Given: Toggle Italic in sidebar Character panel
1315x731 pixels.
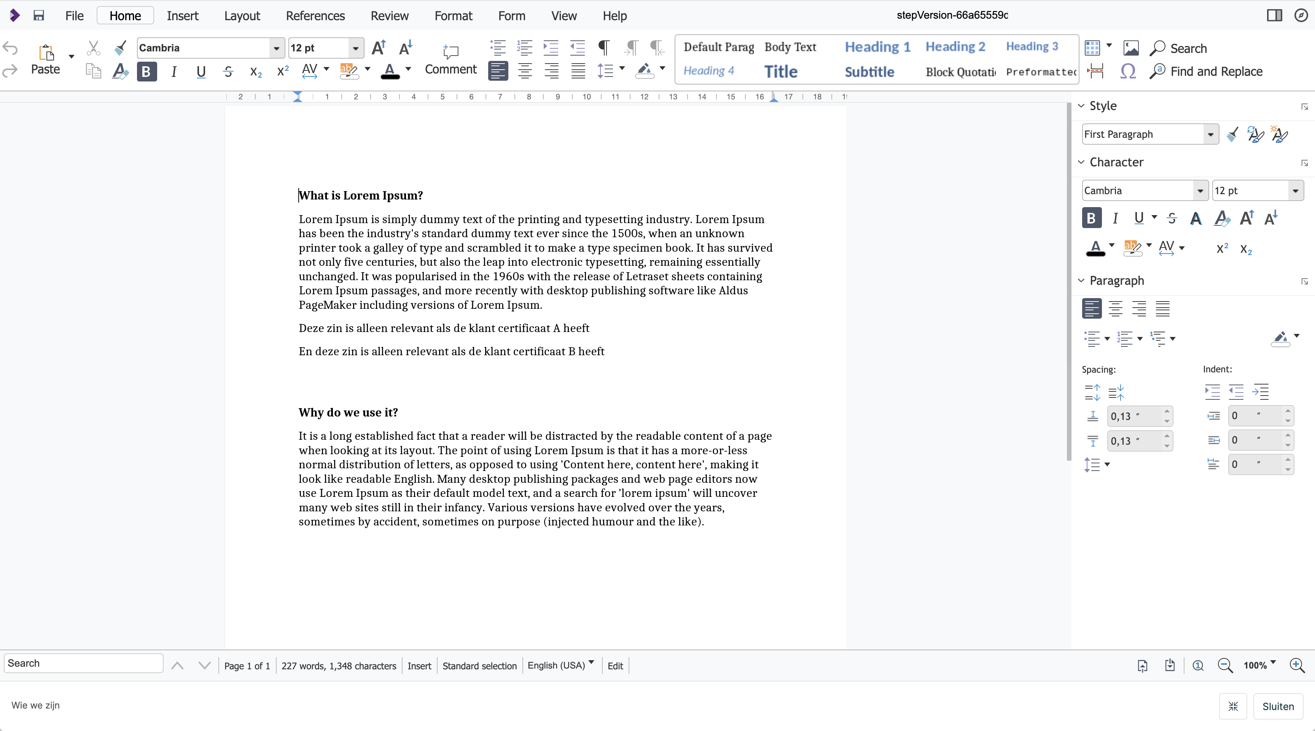Looking at the screenshot, I should tap(1115, 218).
